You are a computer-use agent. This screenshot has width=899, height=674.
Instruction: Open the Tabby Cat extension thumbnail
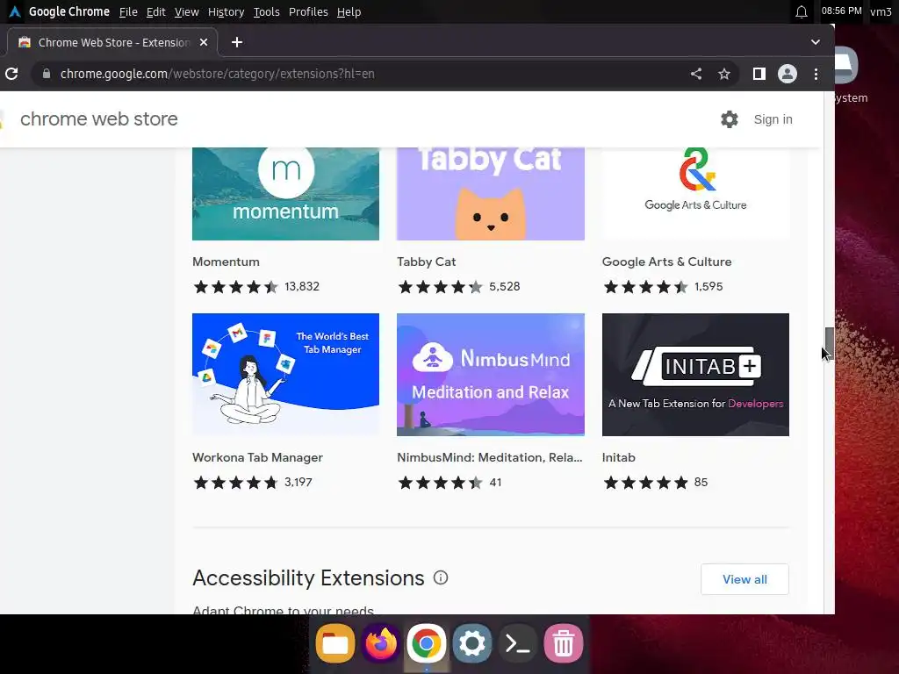point(490,194)
